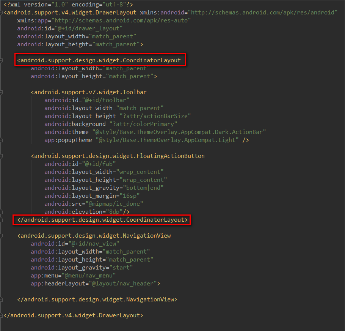The image size is (345, 331).
Task: Click CoordinatorLayout's layout_height match_parent value
Action: (130, 76)
